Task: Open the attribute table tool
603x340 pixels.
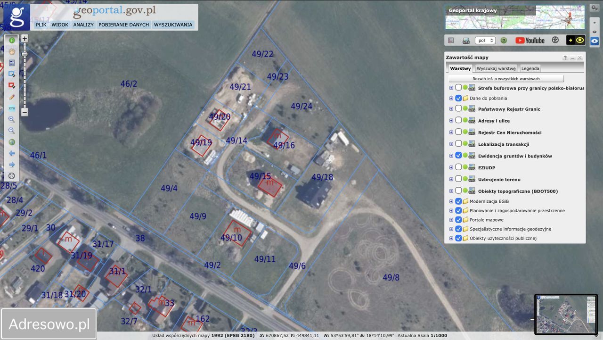Action: [12, 63]
